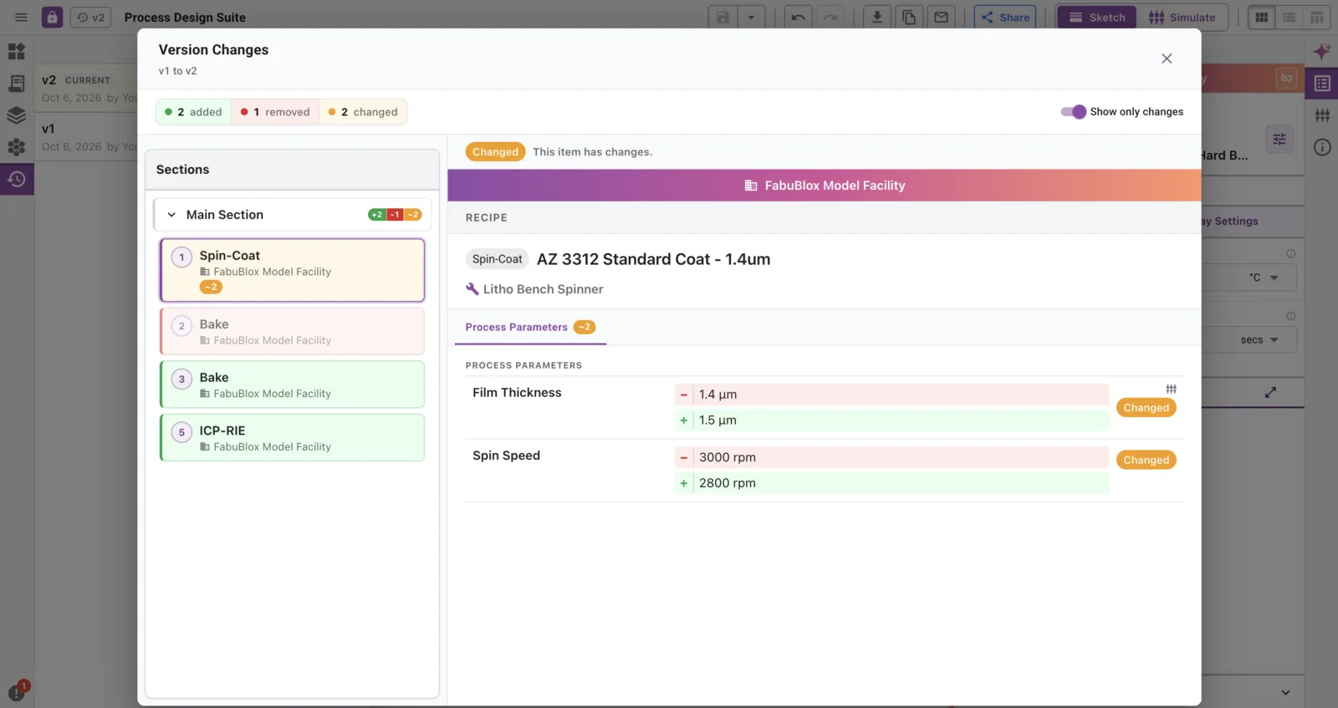Open the secs unit dropdown

coord(1259,340)
